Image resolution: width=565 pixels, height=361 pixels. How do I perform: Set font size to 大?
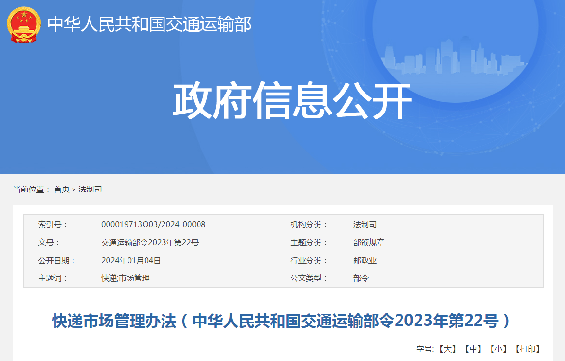pyautogui.click(x=448, y=349)
